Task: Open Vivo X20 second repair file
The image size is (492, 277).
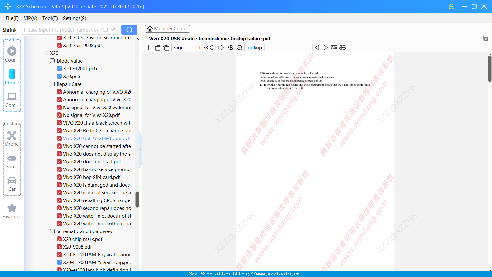Action: pos(94,208)
